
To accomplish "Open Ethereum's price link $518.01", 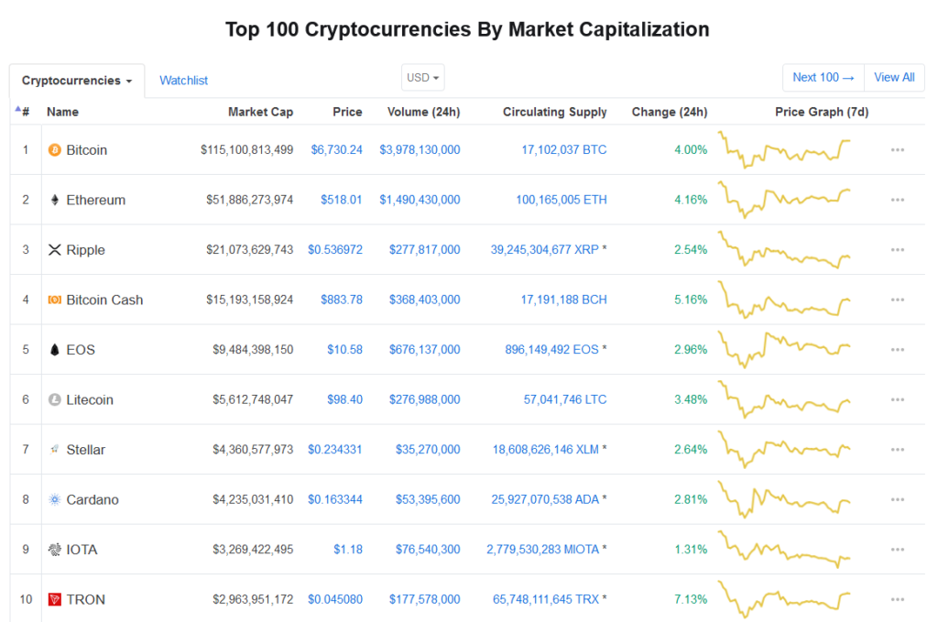I will point(342,200).
